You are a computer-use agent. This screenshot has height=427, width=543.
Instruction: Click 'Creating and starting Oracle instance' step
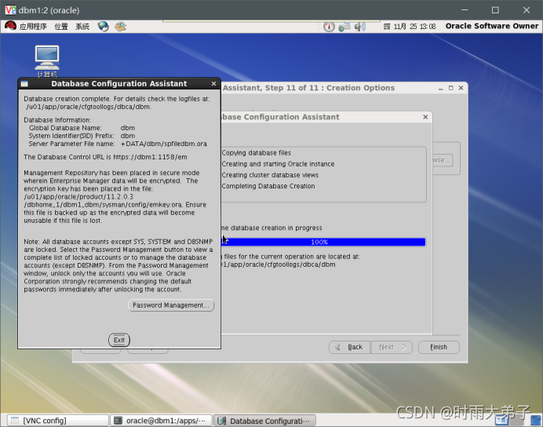click(278, 164)
